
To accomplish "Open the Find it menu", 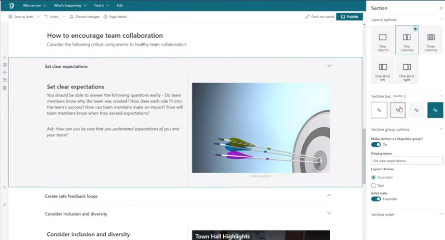I will tap(102, 5).
